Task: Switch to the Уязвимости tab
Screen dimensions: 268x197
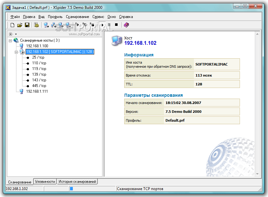Action: pyautogui.click(x=45, y=182)
